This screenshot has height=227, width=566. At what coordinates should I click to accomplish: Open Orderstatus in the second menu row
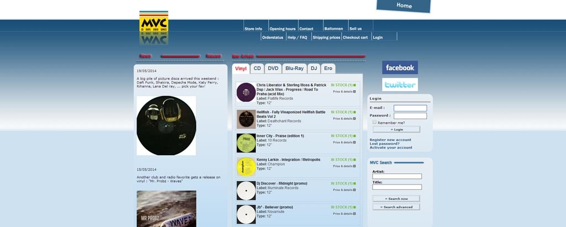[272, 38]
